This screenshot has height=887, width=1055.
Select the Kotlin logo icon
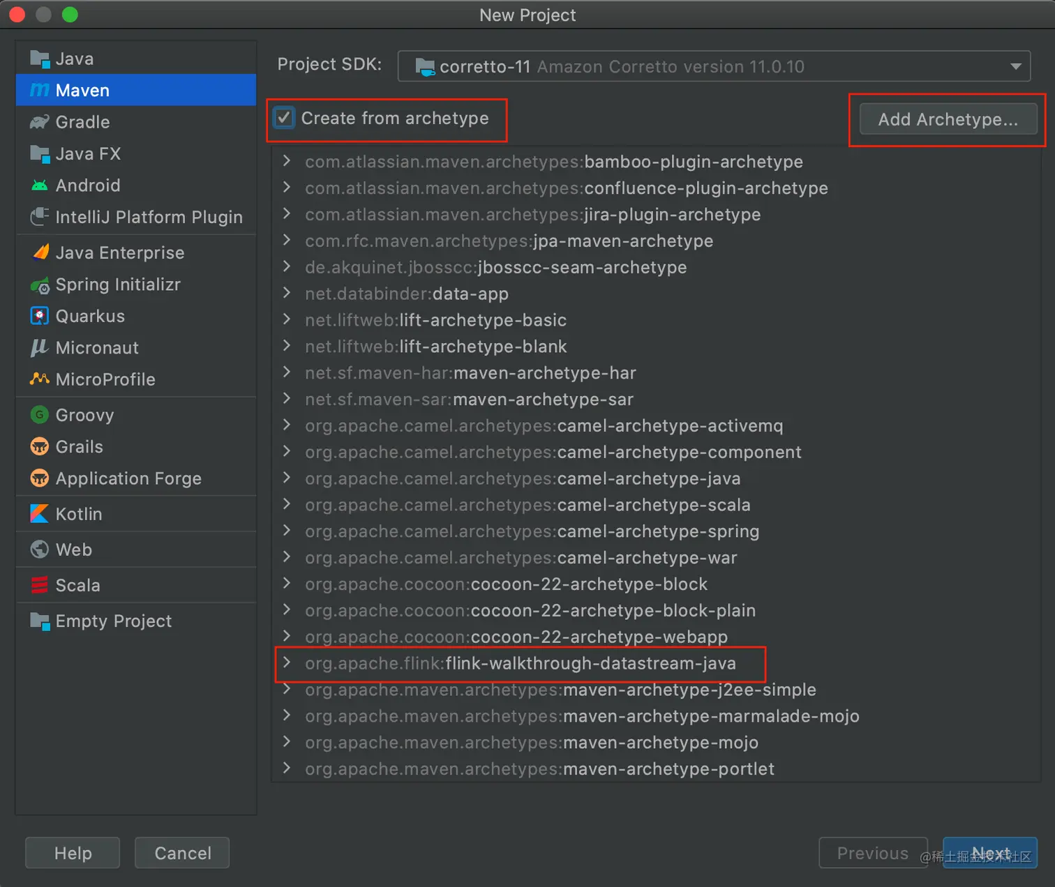pyautogui.click(x=40, y=514)
